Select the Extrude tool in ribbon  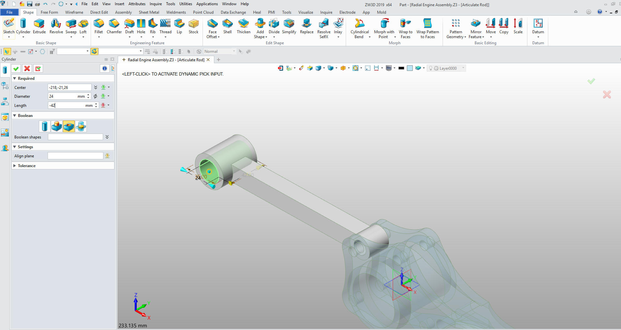coord(39,26)
